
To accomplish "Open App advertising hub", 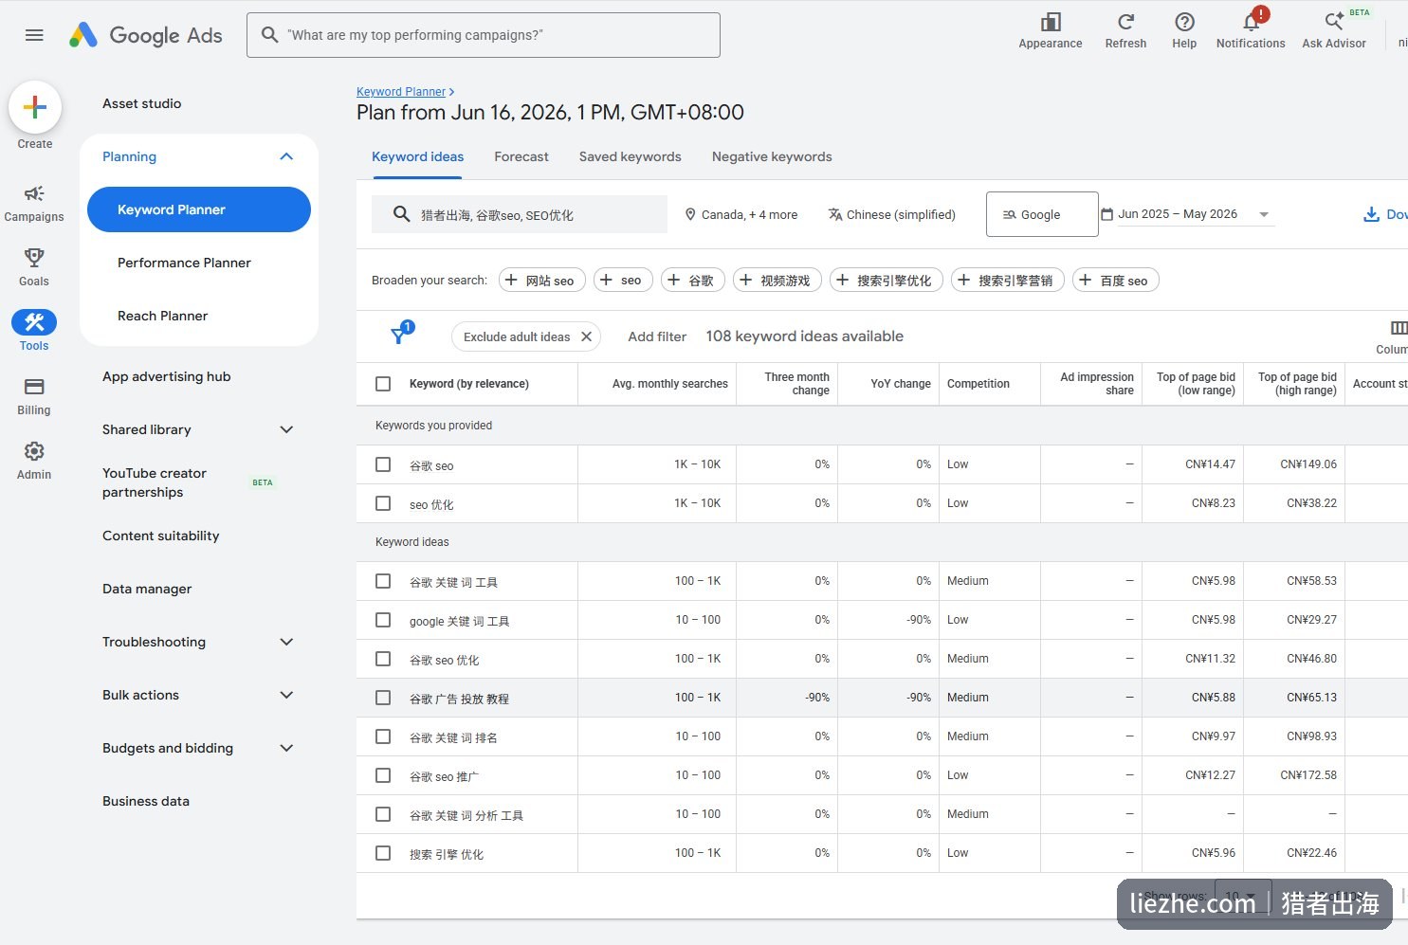I will click(x=167, y=376).
